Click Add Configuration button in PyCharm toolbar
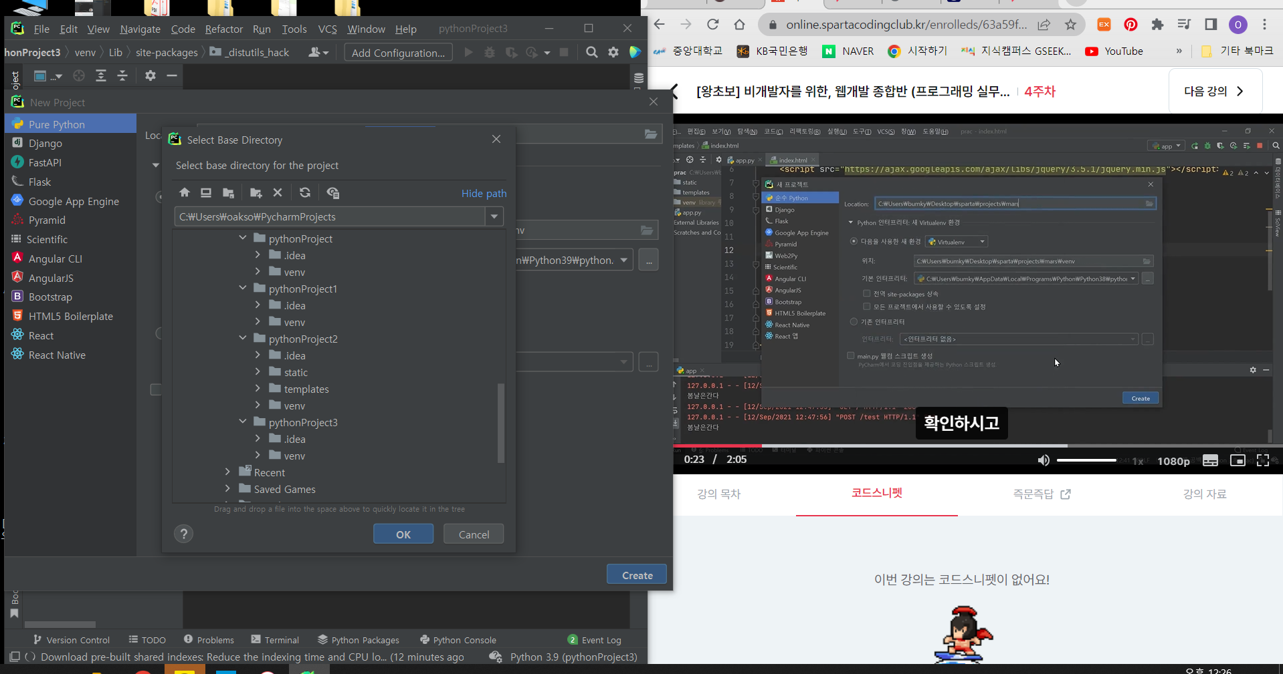 (x=399, y=53)
